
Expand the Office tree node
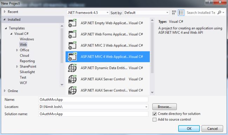[x=17, y=50]
